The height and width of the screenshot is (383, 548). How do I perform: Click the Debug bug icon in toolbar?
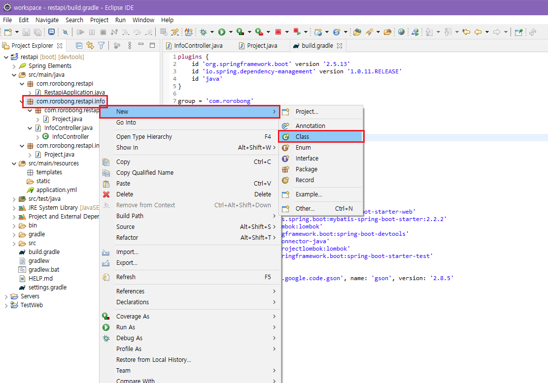[204, 32]
